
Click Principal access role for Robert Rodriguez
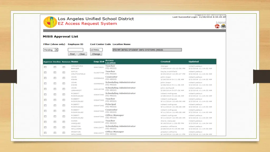point(110,104)
